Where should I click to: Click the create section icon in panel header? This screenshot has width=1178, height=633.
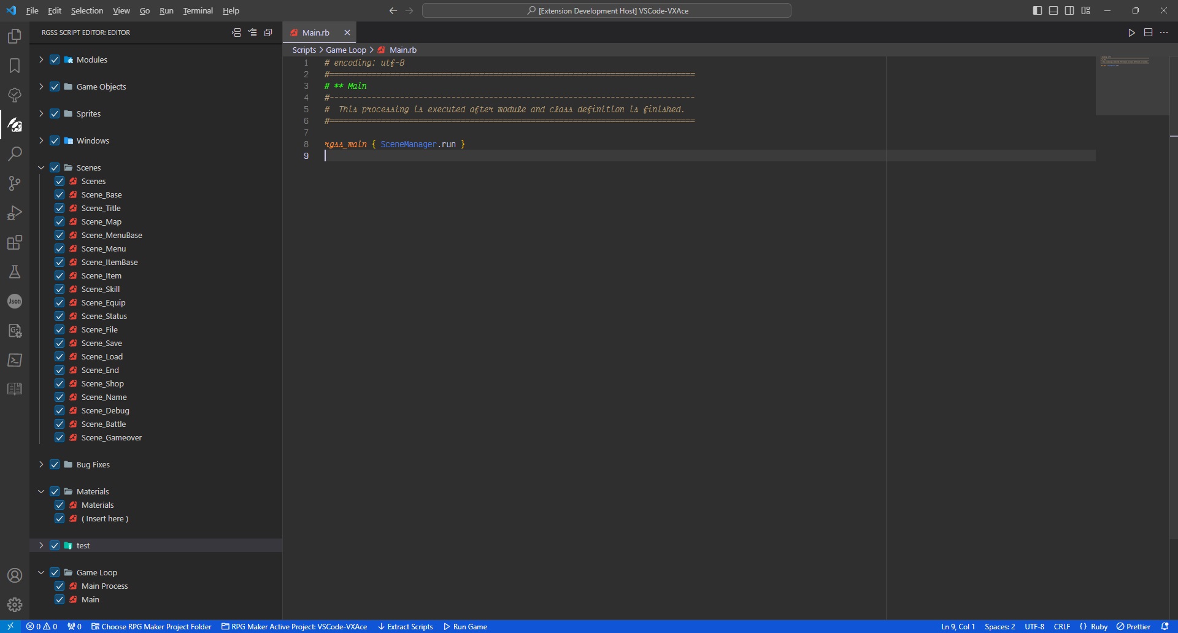[236, 33]
